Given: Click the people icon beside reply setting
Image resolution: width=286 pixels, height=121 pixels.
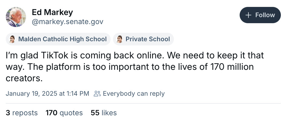Looking at the screenshot, I should [x=97, y=94].
